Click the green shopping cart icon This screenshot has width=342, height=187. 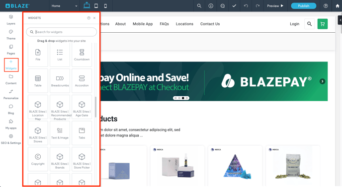point(323,24)
